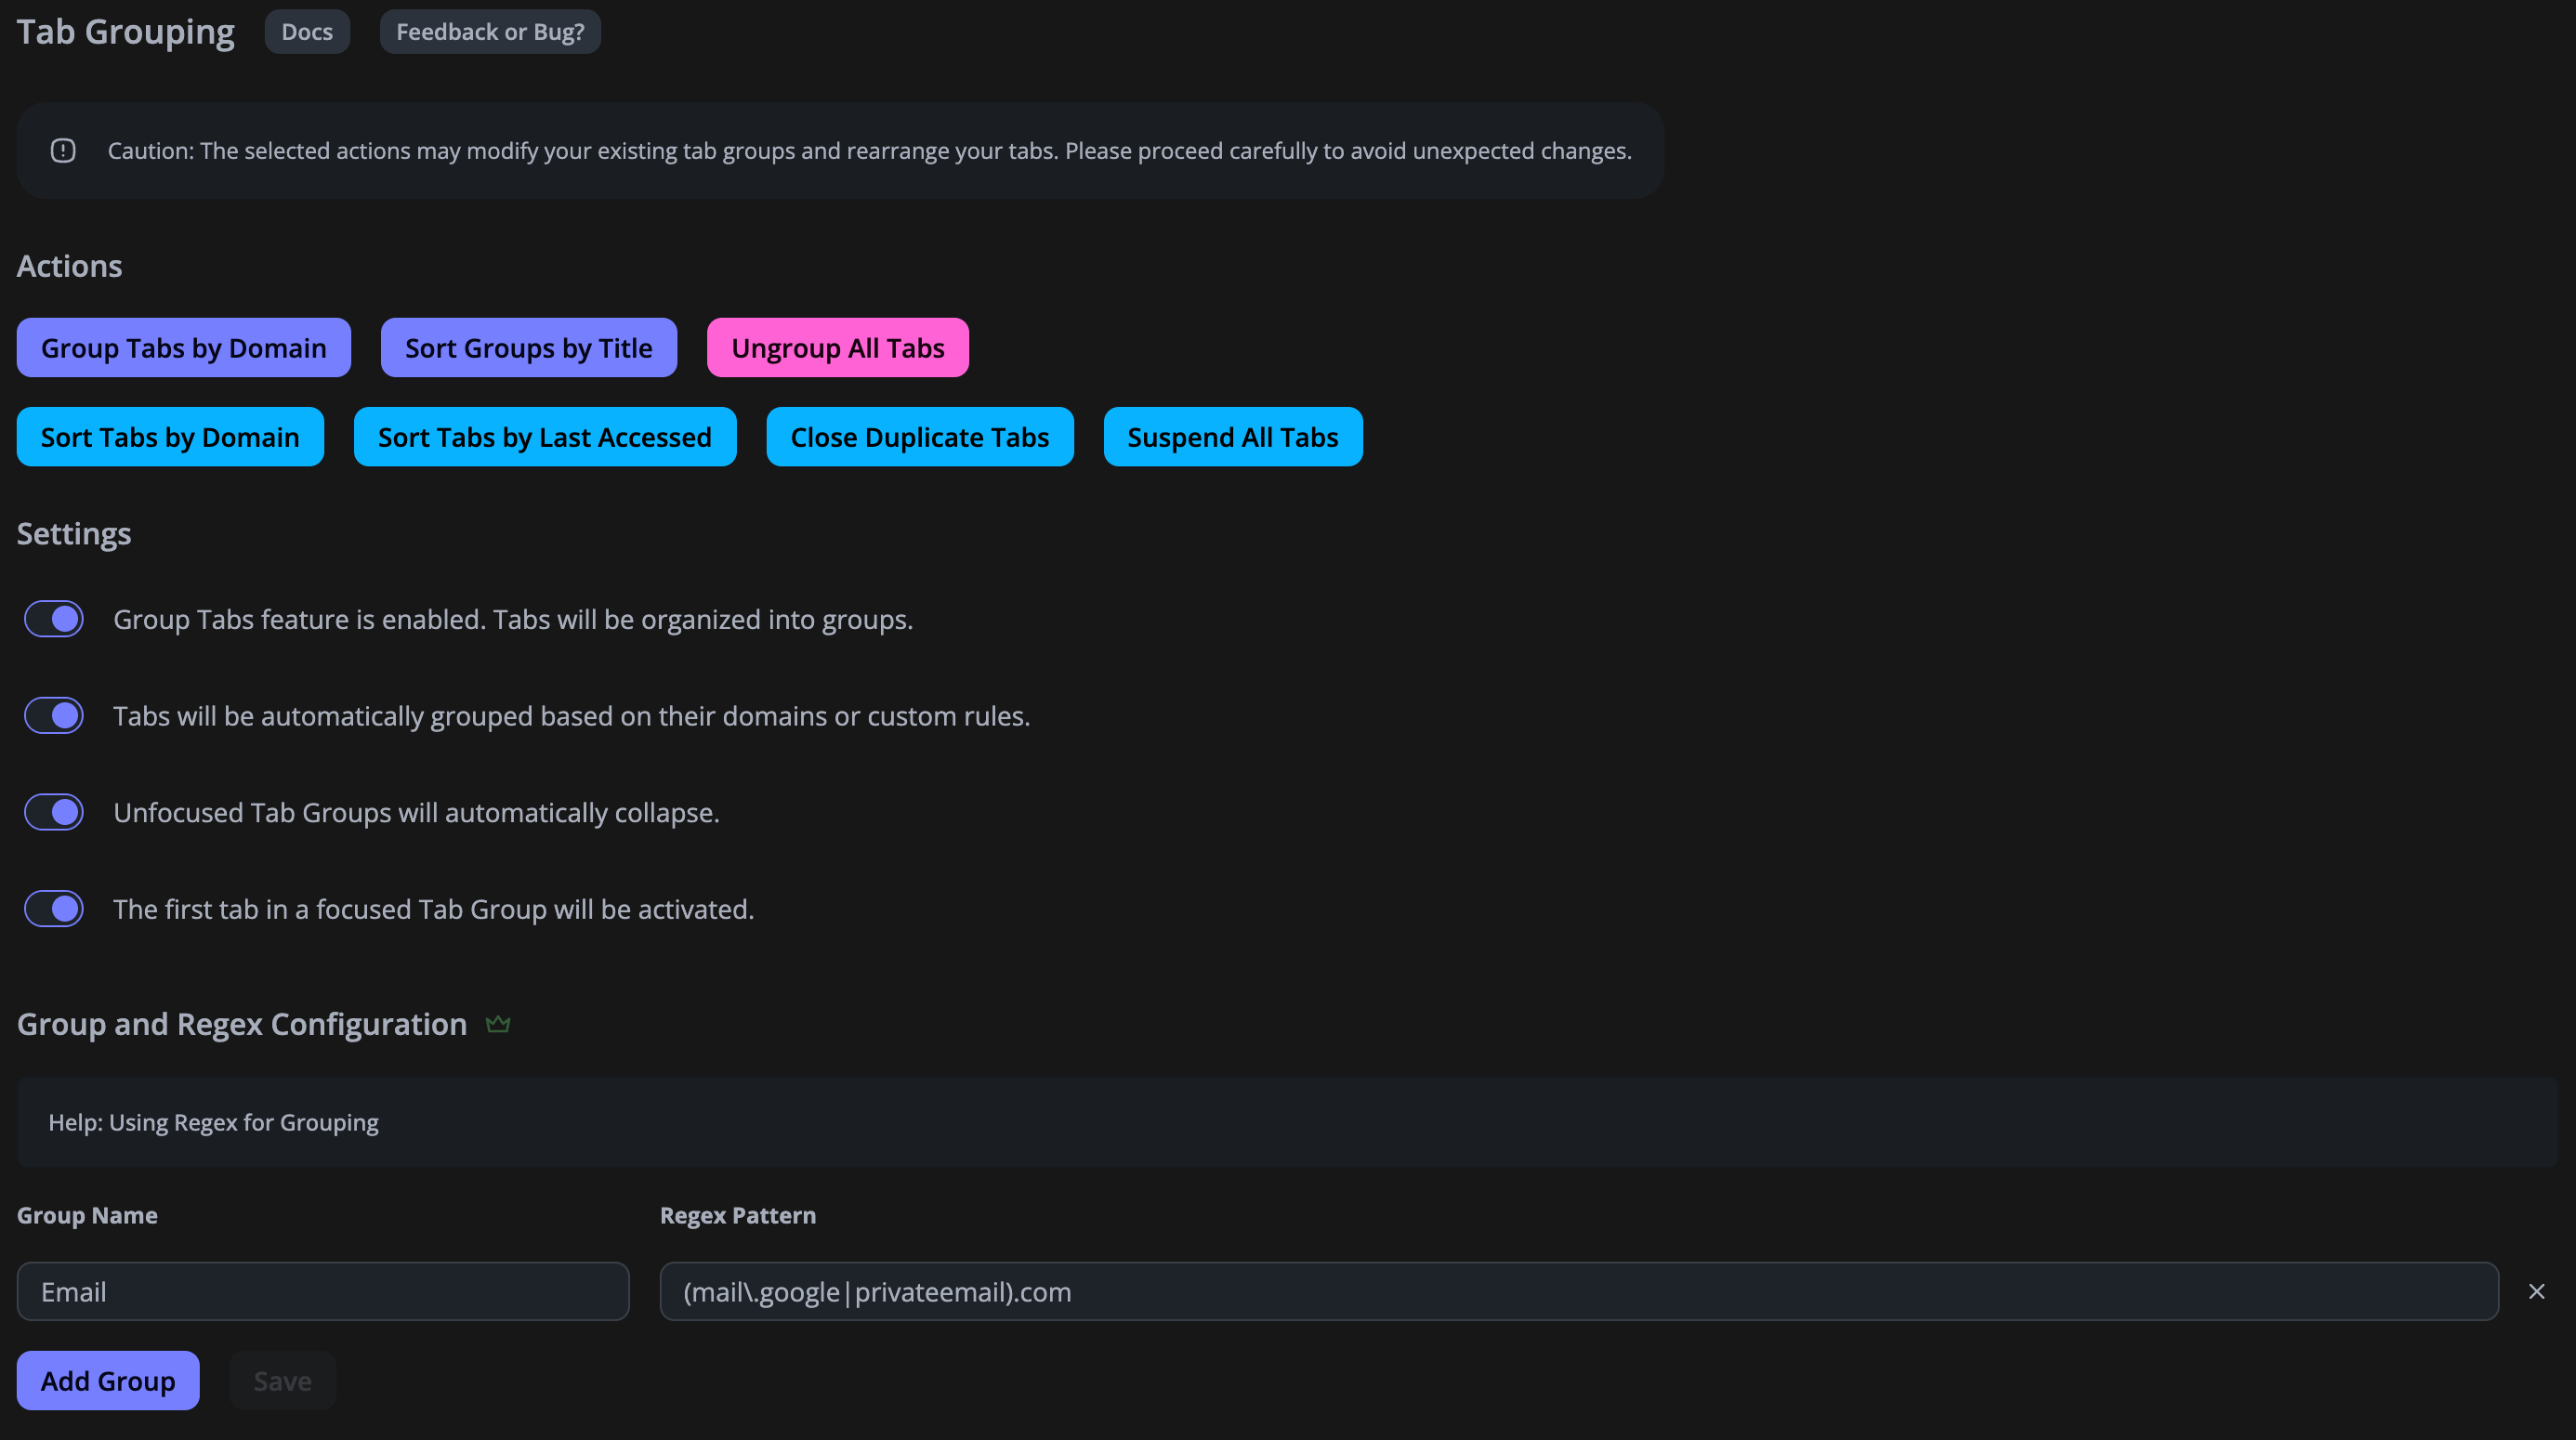This screenshot has width=2576, height=1440.
Task: Select Sort Groups by Title
Action: pos(528,347)
